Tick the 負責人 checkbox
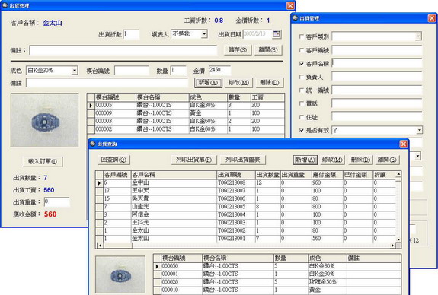 [x=302, y=77]
